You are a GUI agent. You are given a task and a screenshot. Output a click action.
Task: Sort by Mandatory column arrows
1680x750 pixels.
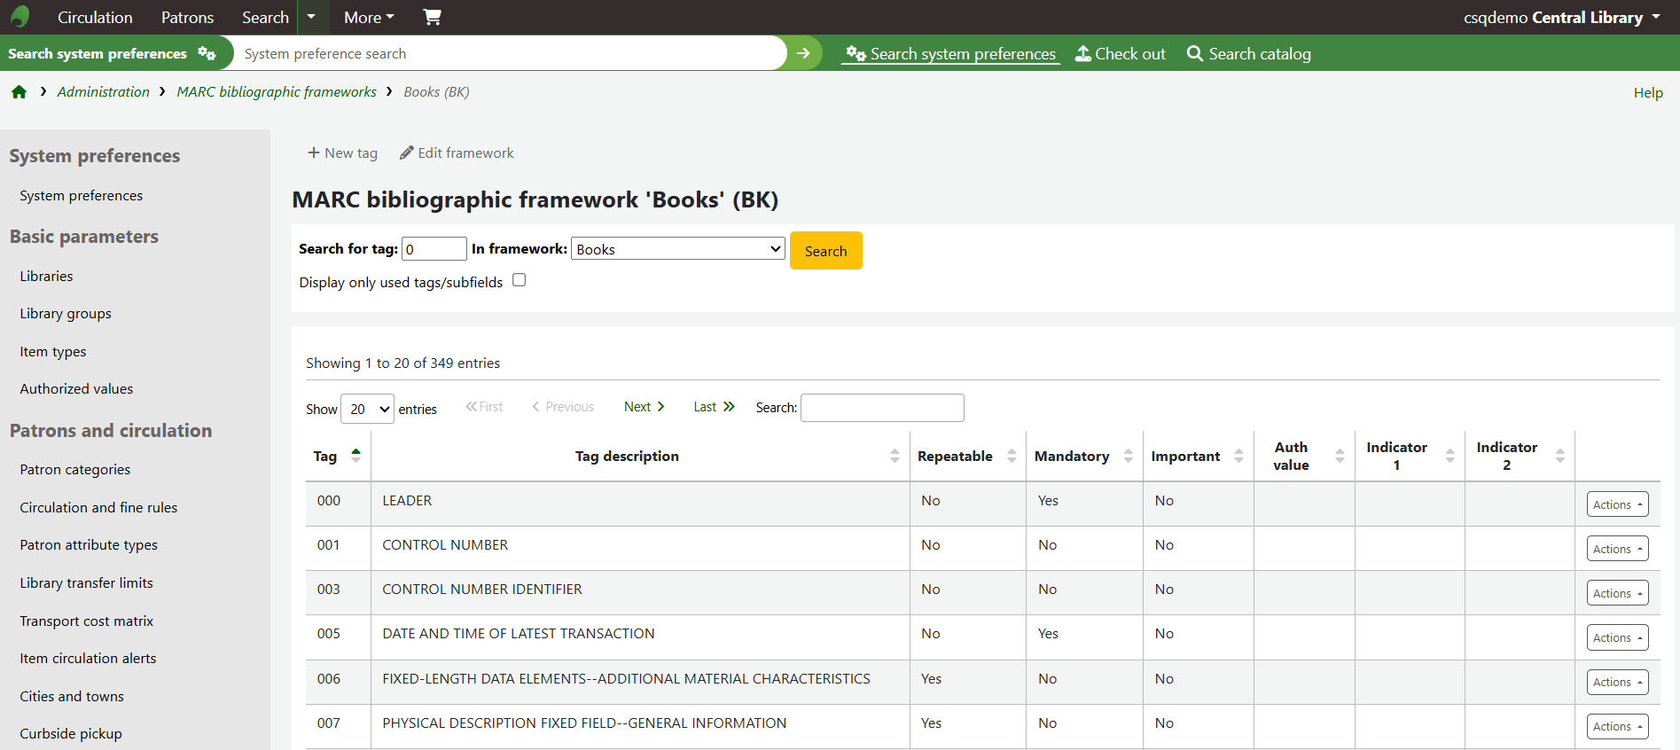[x=1128, y=456]
